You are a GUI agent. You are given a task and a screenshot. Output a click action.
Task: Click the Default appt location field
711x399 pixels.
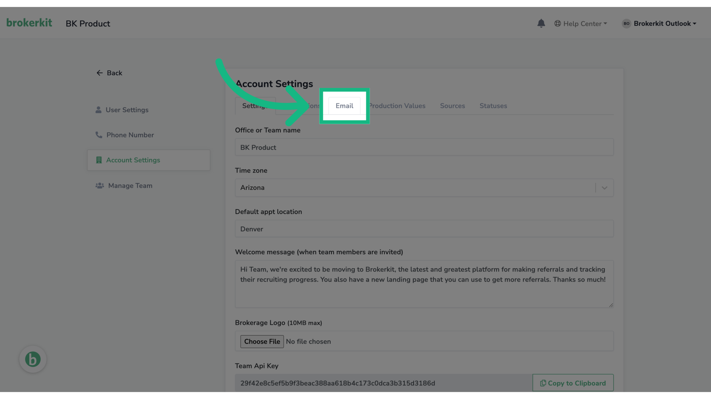pyautogui.click(x=424, y=229)
